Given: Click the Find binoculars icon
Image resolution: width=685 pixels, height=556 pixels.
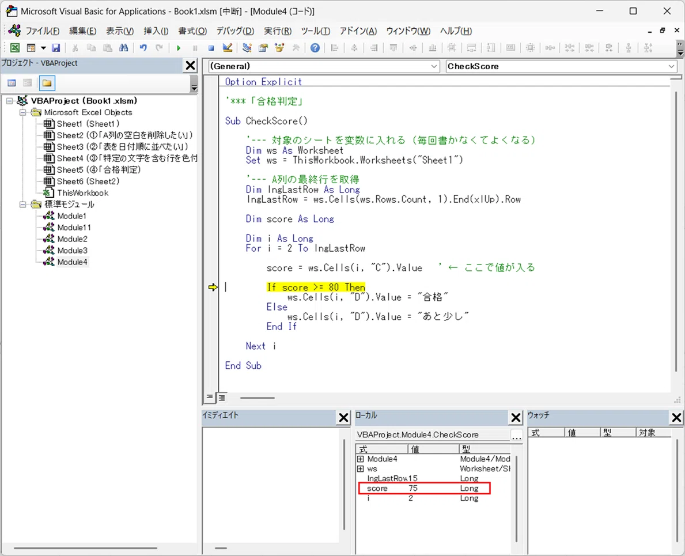Looking at the screenshot, I should click(124, 48).
